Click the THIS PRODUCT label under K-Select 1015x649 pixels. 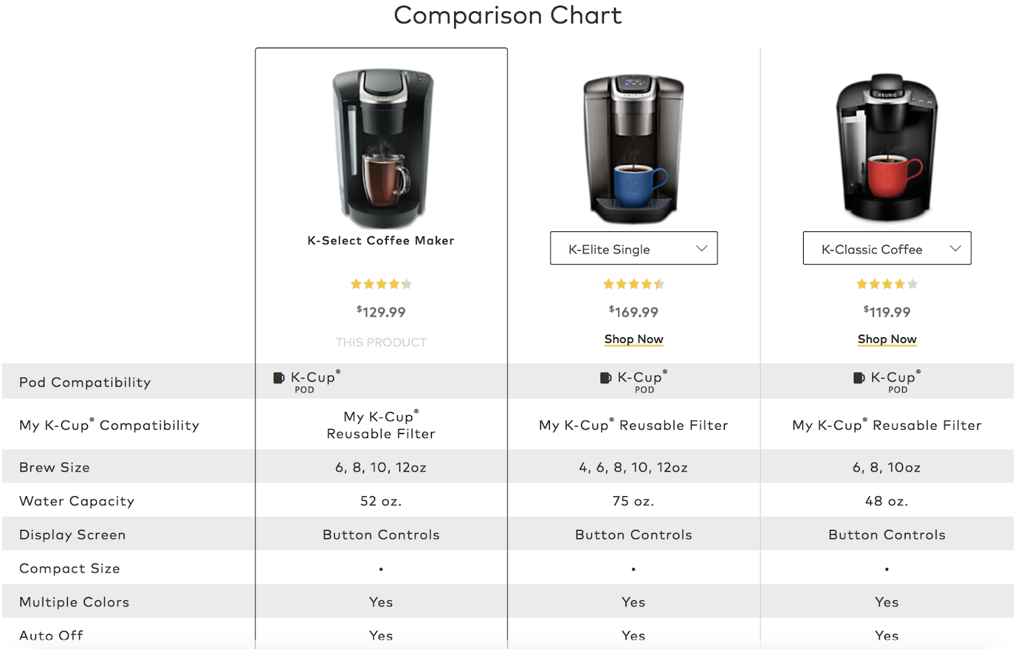pos(381,342)
